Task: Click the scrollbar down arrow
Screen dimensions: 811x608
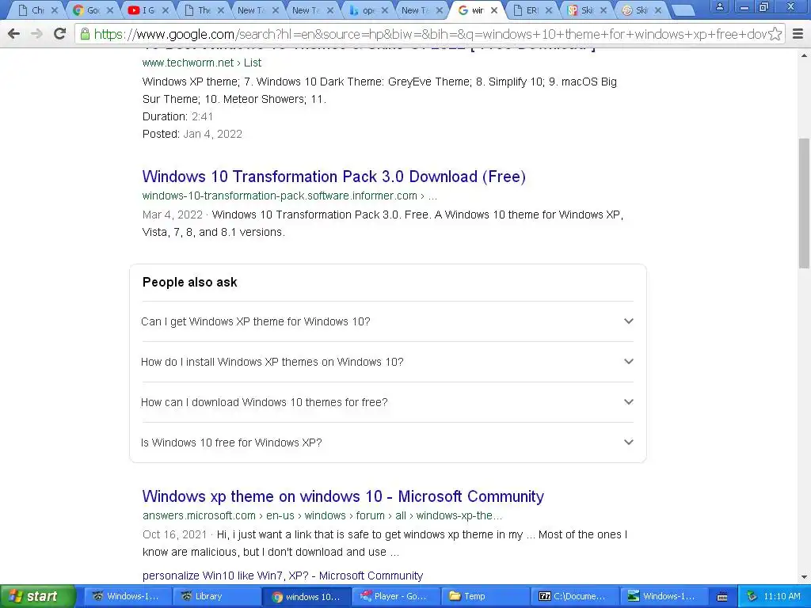Action: (x=804, y=576)
